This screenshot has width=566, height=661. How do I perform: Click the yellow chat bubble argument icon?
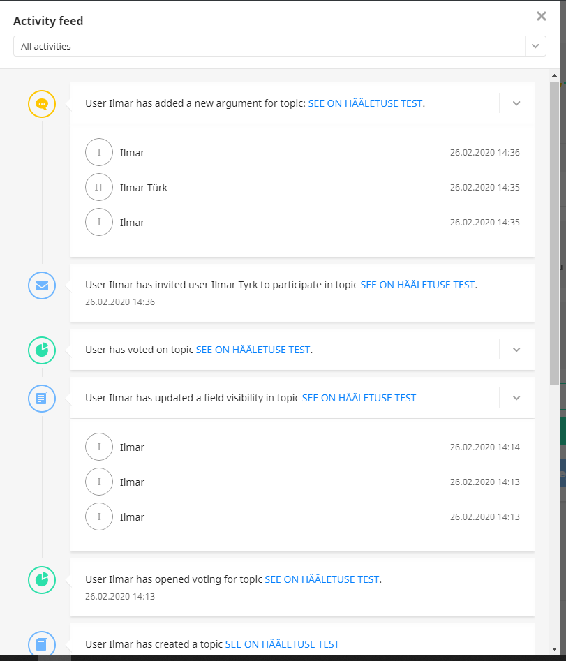(41, 103)
